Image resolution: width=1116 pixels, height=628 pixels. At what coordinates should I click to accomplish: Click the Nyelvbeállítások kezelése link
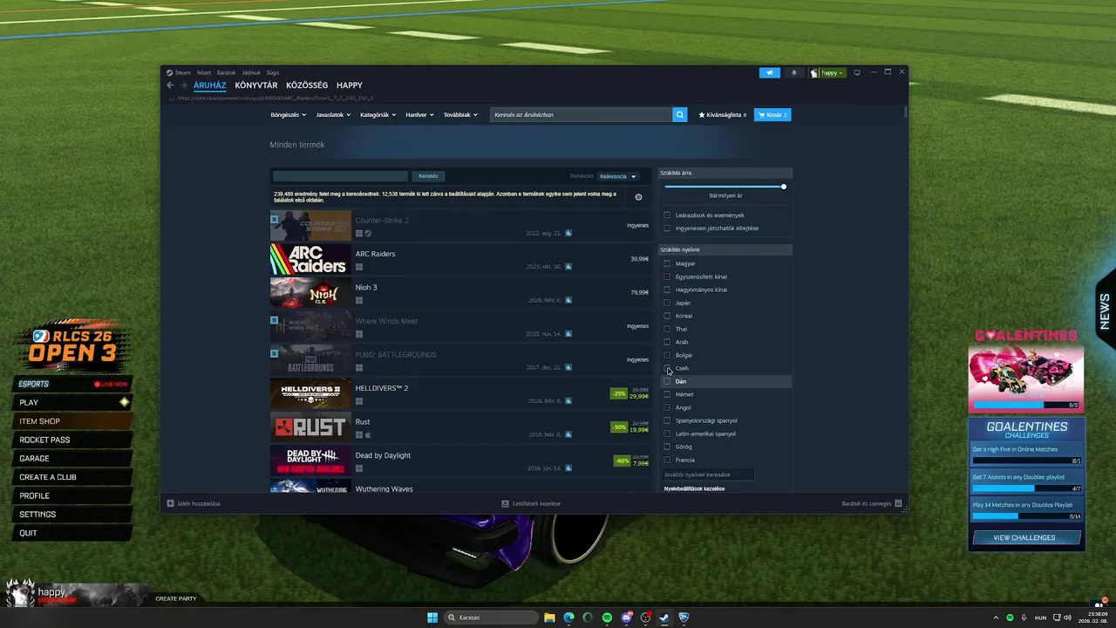[694, 488]
